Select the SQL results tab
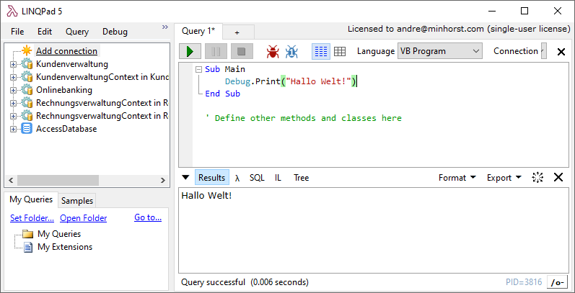 coord(257,178)
